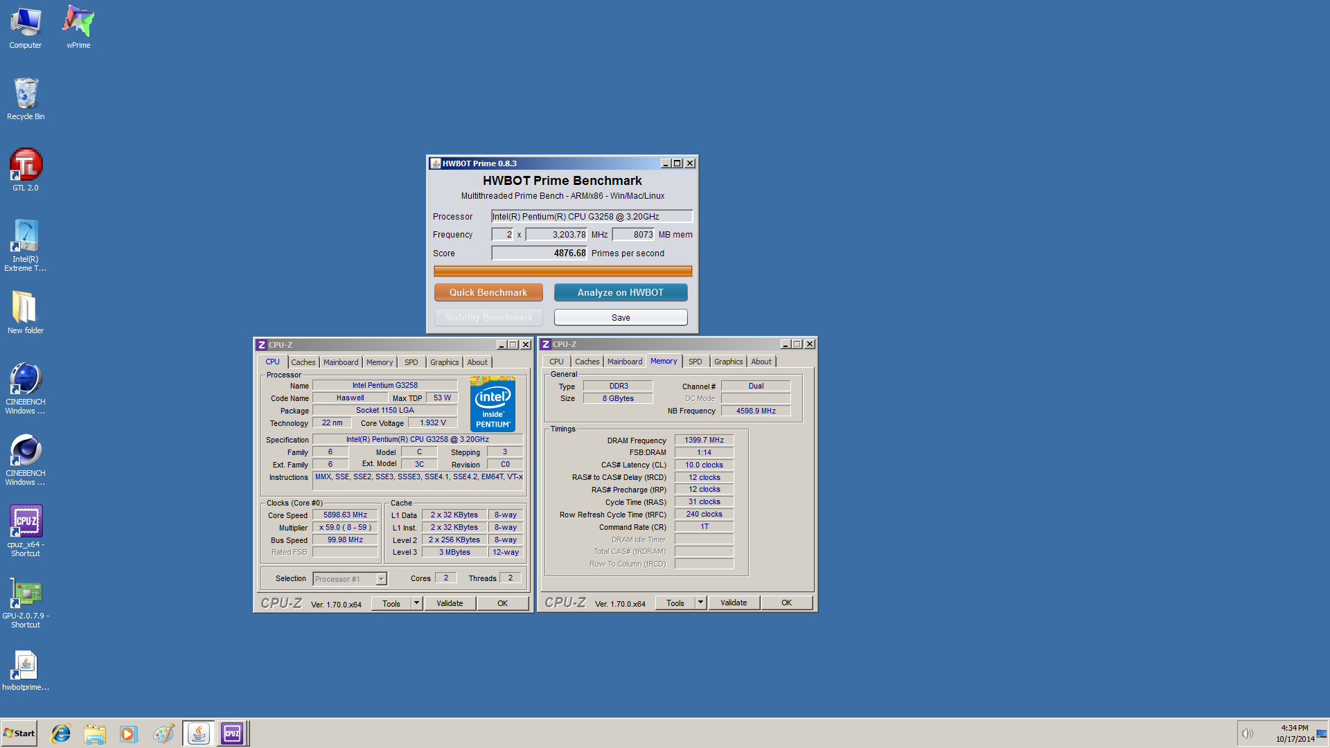
Task: Open Paint from the taskbar
Action: pos(163,733)
